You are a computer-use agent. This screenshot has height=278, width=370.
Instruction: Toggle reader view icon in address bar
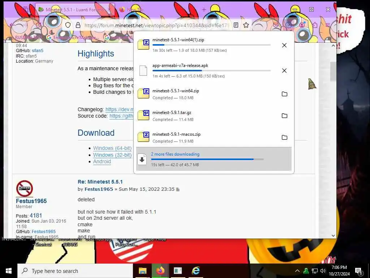236,25
